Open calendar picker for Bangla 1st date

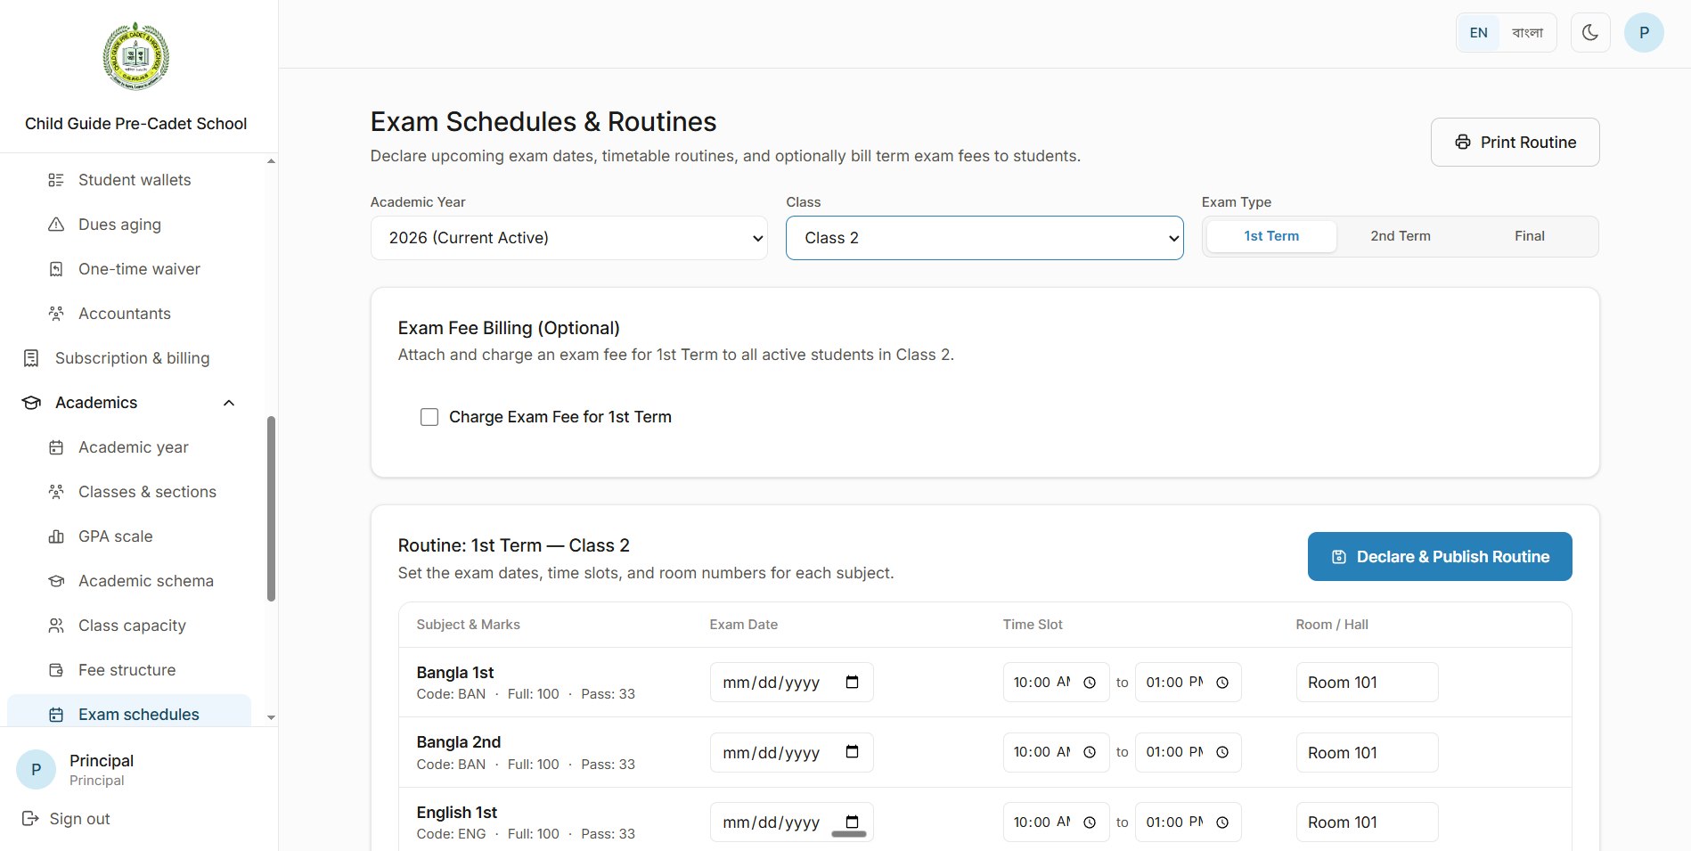click(x=852, y=682)
